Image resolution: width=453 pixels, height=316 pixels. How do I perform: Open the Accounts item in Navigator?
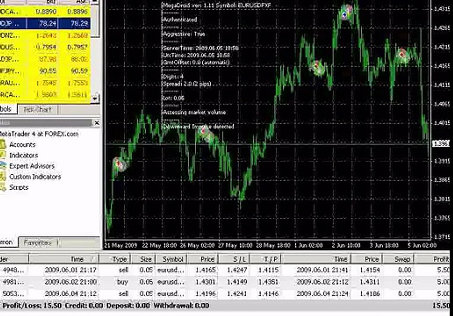pos(22,144)
